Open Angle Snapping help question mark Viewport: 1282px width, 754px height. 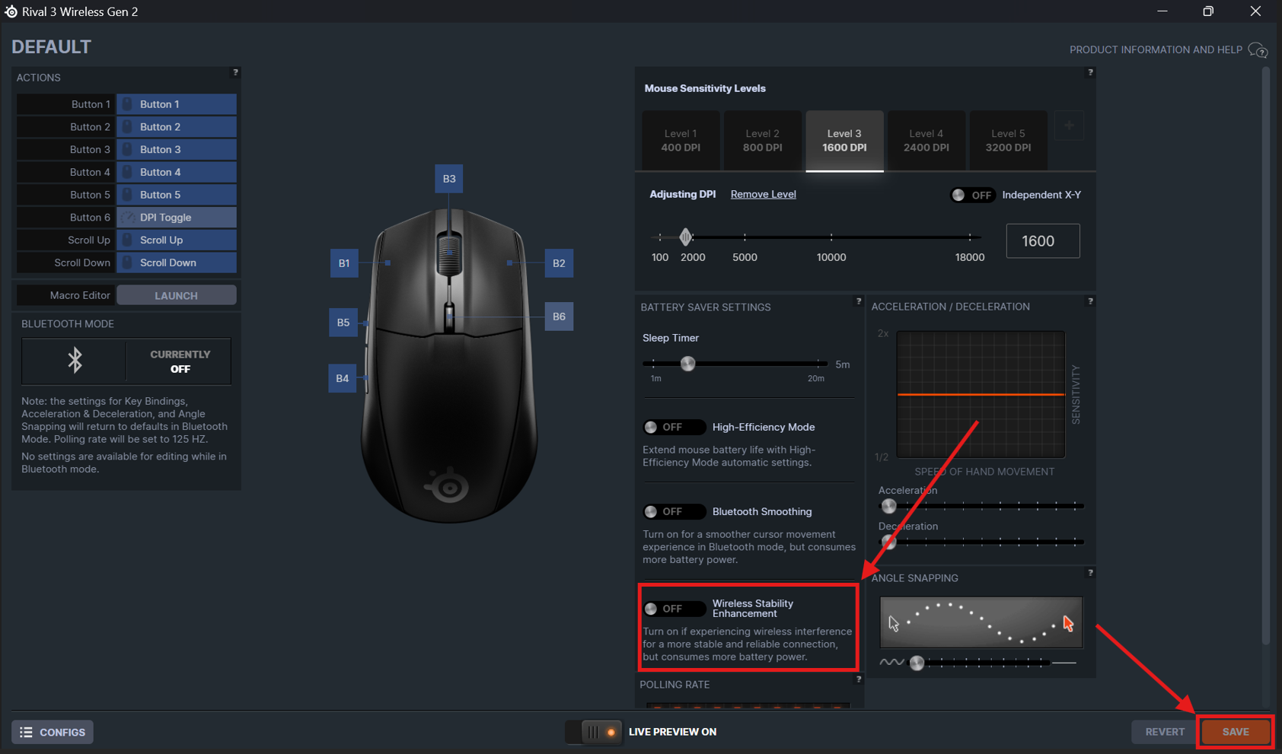(1090, 573)
